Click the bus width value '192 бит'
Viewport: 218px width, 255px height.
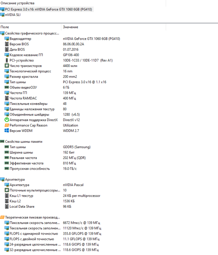pos(69,152)
